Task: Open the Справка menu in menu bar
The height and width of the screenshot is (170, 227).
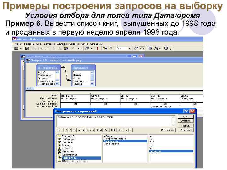Action: 96,44
